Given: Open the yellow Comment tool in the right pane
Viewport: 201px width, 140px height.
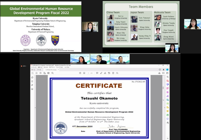Looking at the screenshot, I should pyautogui.click(x=168, y=111).
